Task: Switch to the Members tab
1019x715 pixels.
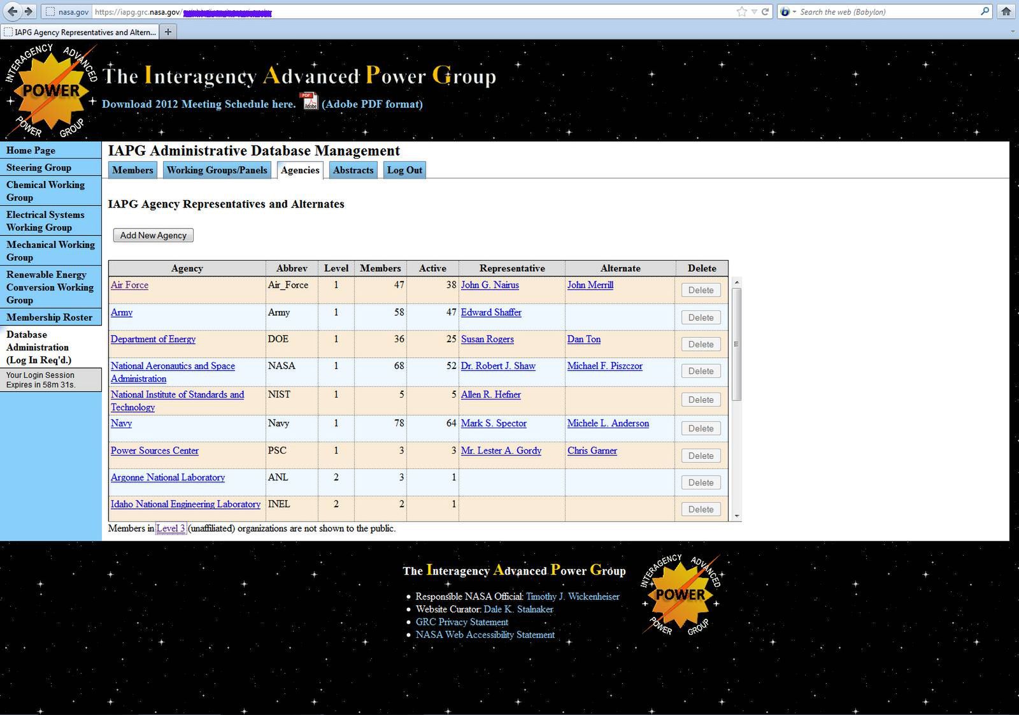Action: tap(132, 170)
